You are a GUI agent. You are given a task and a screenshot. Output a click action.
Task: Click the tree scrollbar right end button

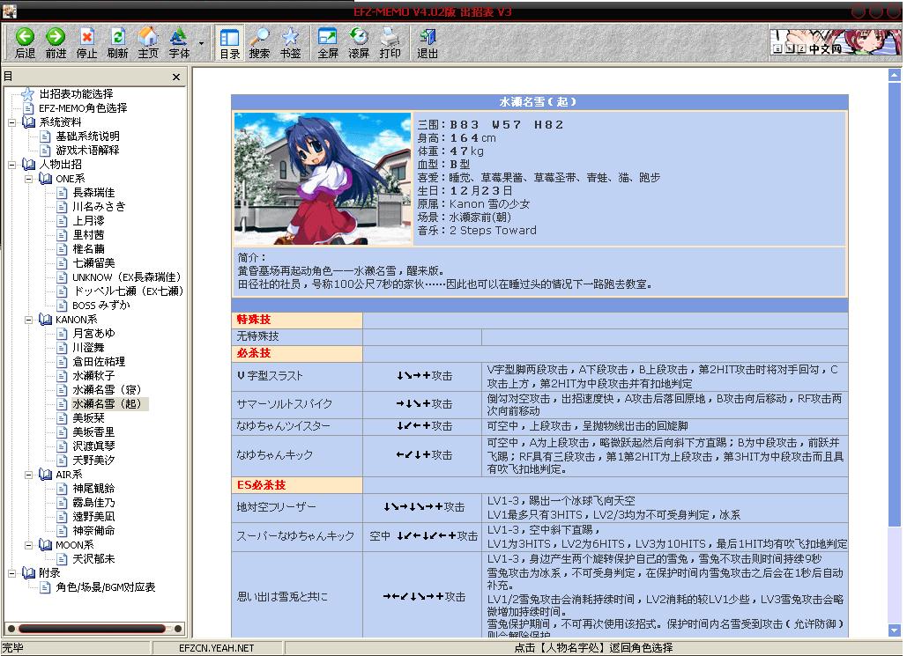point(178,628)
